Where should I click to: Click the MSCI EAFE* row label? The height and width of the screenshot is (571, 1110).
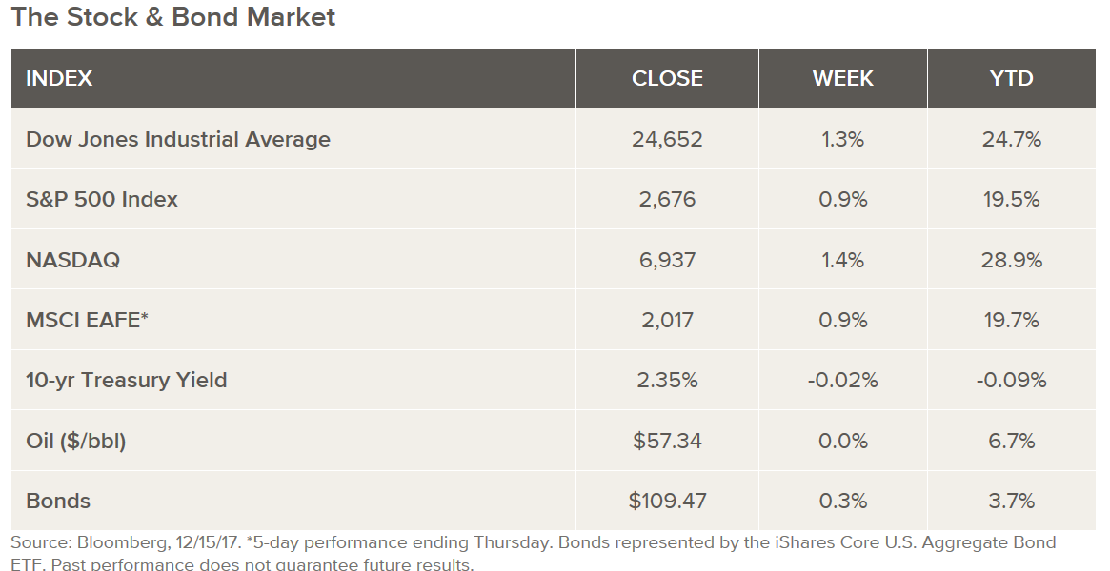coord(88,320)
